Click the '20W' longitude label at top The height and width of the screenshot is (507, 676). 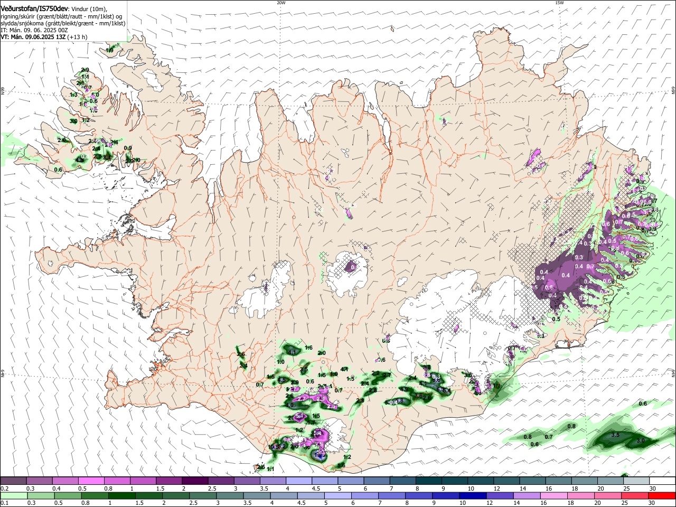tap(281, 3)
